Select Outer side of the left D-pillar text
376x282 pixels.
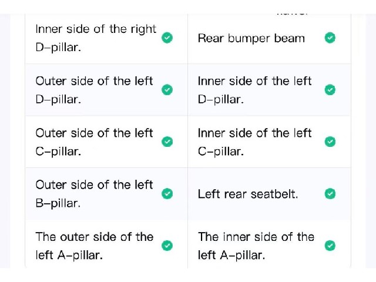(x=94, y=90)
